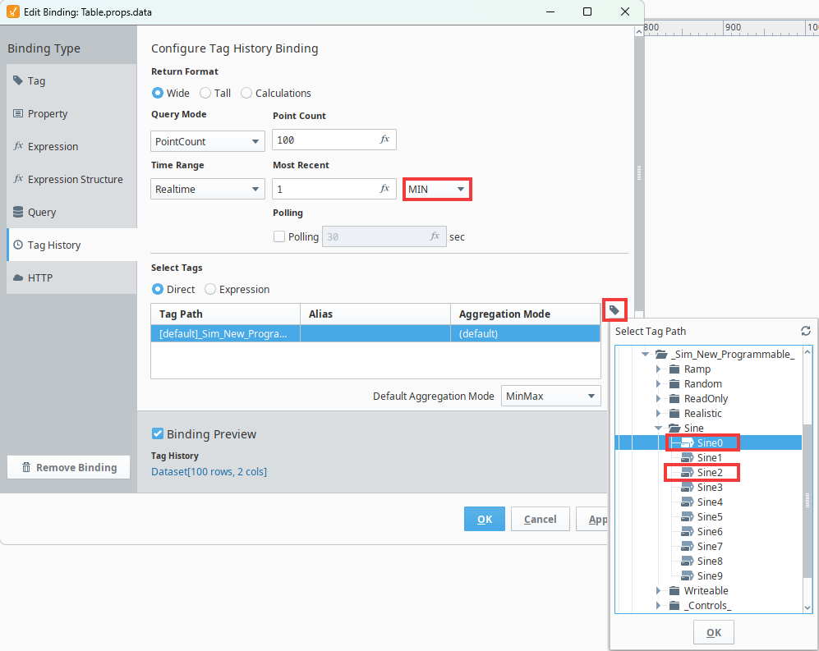Viewport: 819px width, 651px height.
Task: Click the Sine5 tag icon
Action: tap(688, 516)
